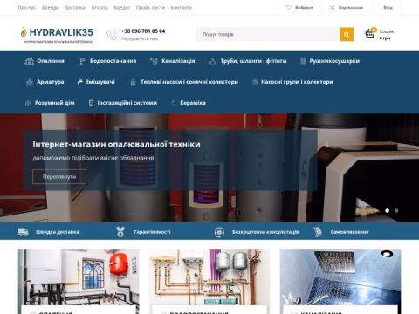Click the valve icon beside Арматура
The width and height of the screenshot is (419, 314).
(30, 82)
